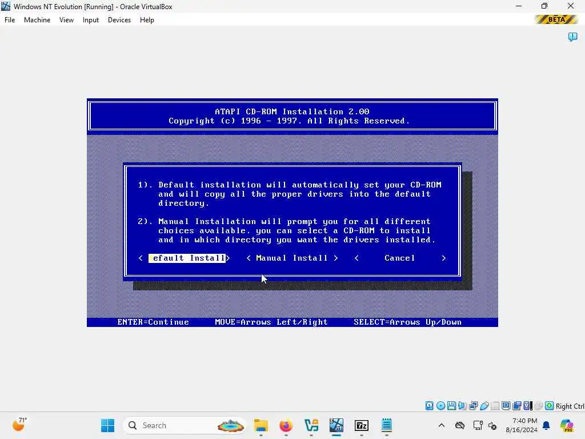Click the recording status icon
Viewport: 585px width, 439px height.
coord(516,406)
